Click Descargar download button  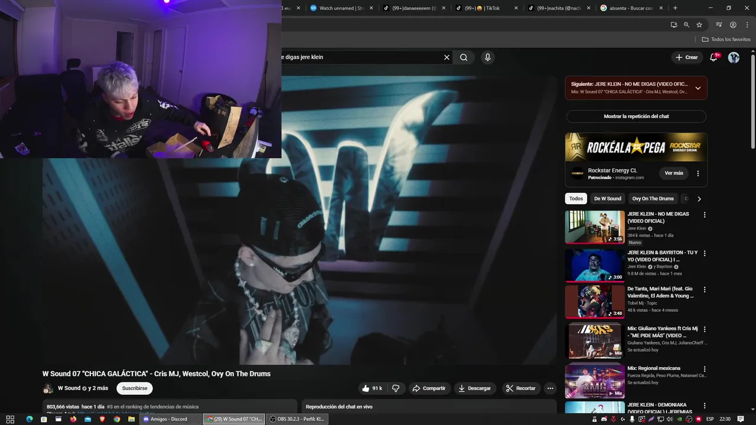tap(475, 388)
